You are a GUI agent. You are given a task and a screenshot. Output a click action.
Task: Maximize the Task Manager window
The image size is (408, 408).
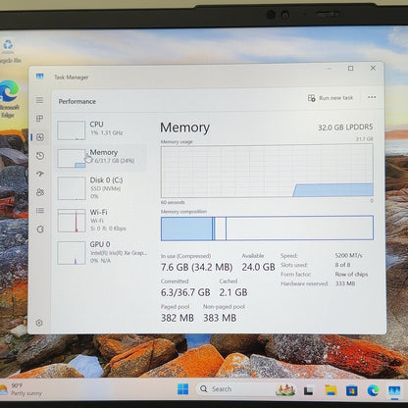click(x=351, y=68)
